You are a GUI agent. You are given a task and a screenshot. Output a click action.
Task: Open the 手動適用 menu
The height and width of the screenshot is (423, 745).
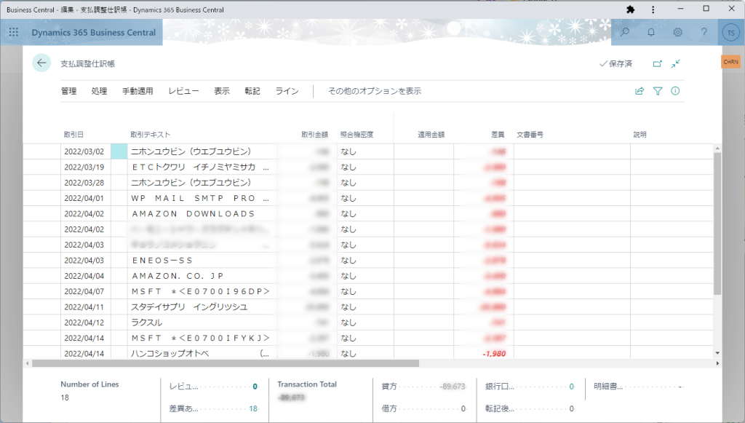[138, 91]
